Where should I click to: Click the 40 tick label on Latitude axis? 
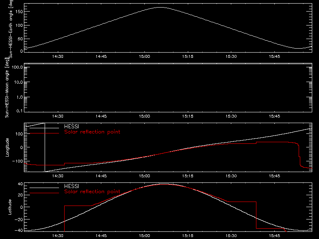20,184
